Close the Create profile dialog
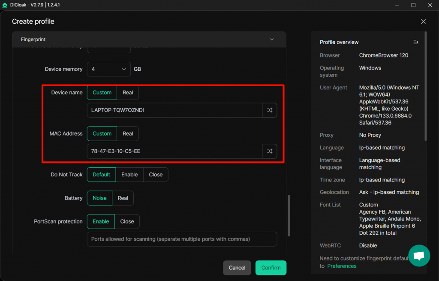 (x=423, y=21)
